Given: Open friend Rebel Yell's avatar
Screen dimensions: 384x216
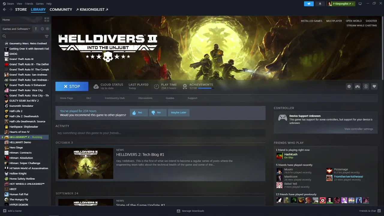Looking at the screenshot, I should coord(279,185).
